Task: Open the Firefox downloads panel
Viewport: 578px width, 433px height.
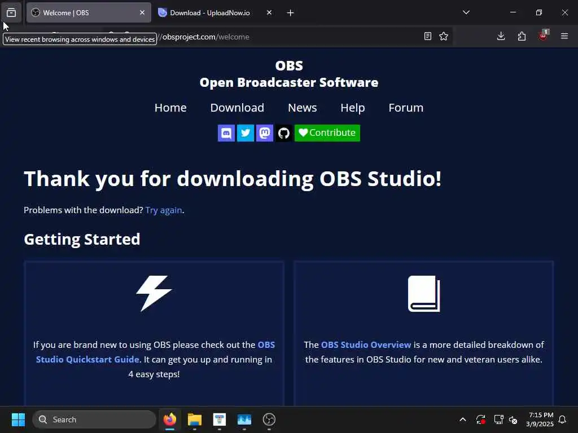Action: 501,36
